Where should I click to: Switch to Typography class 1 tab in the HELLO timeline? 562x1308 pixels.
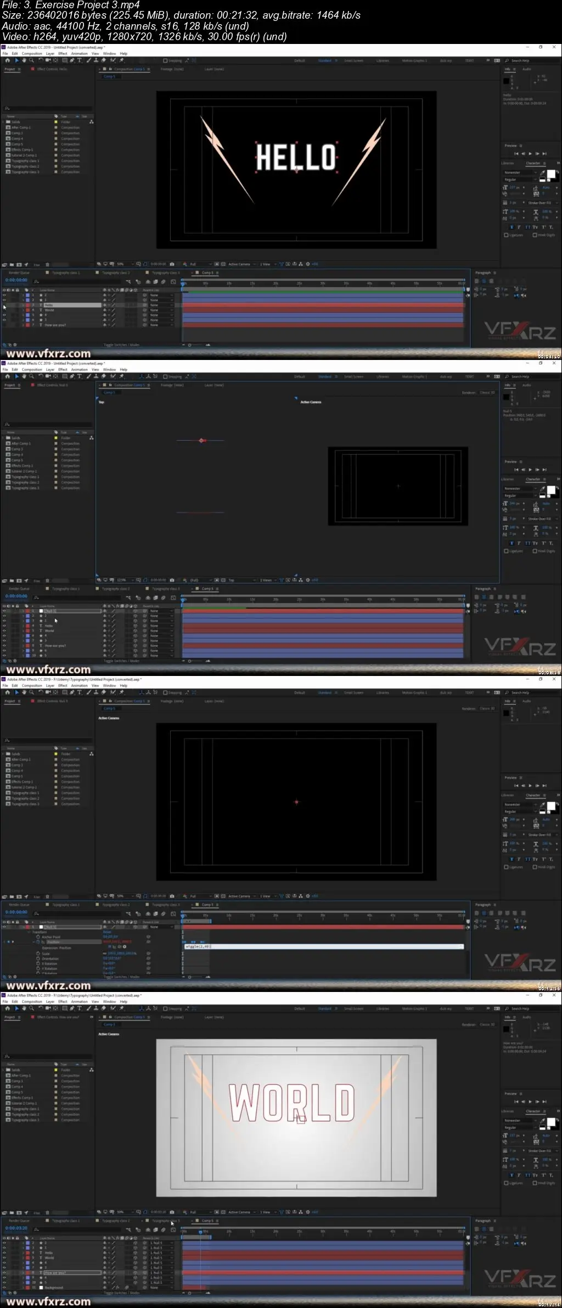[65, 273]
